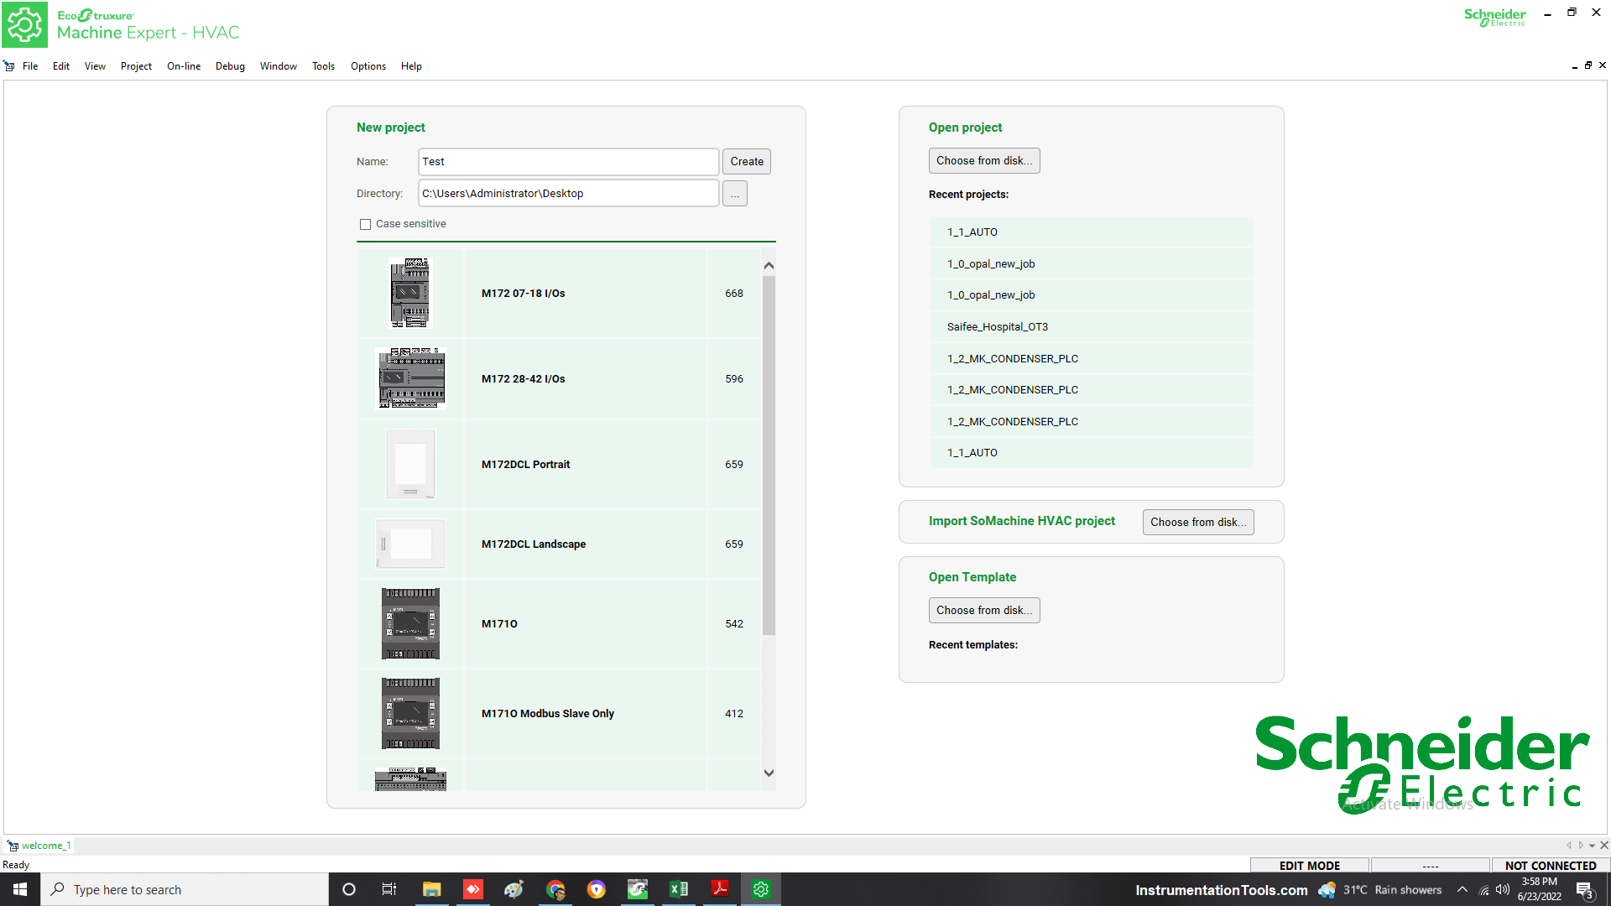The image size is (1611, 906).
Task: Open the notification center icon
Action: 1585,890
